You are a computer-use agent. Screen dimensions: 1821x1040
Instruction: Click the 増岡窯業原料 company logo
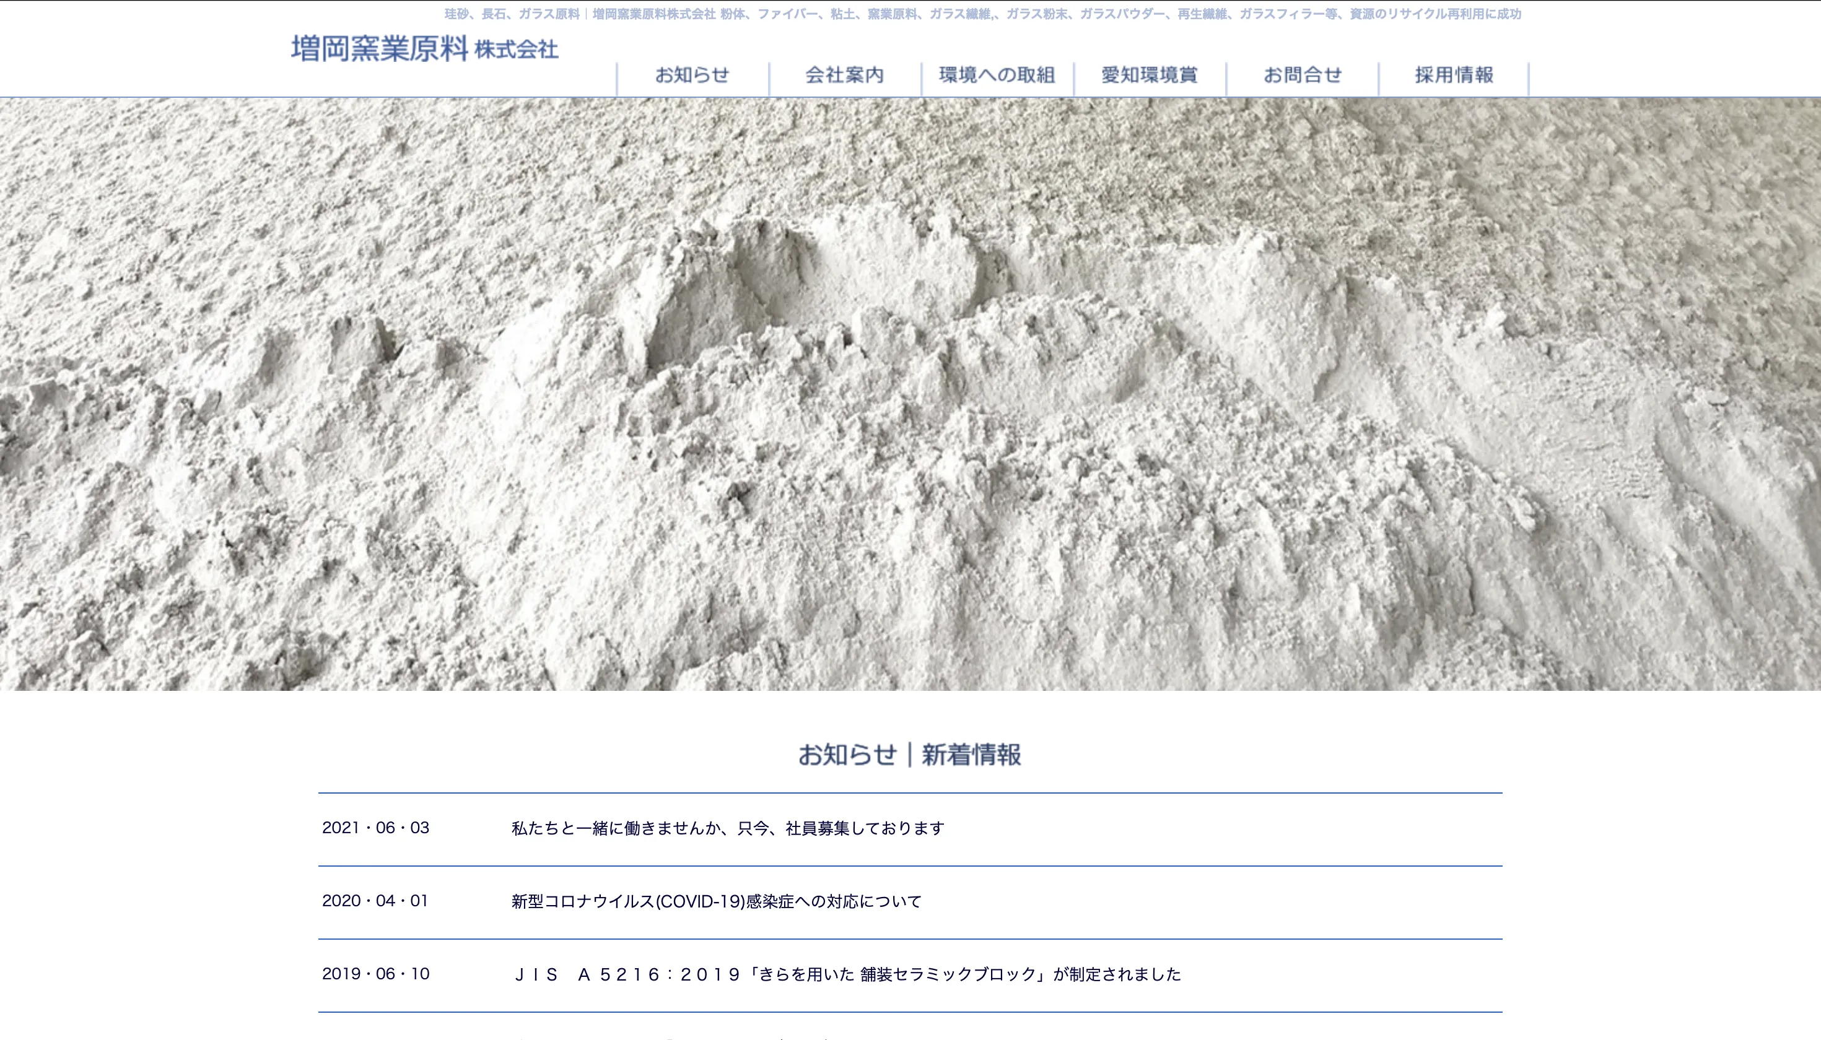point(380,50)
